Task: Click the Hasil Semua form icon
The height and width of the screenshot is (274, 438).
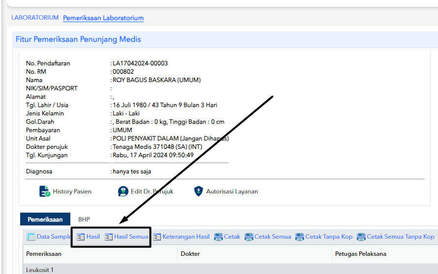Action: 109,237
